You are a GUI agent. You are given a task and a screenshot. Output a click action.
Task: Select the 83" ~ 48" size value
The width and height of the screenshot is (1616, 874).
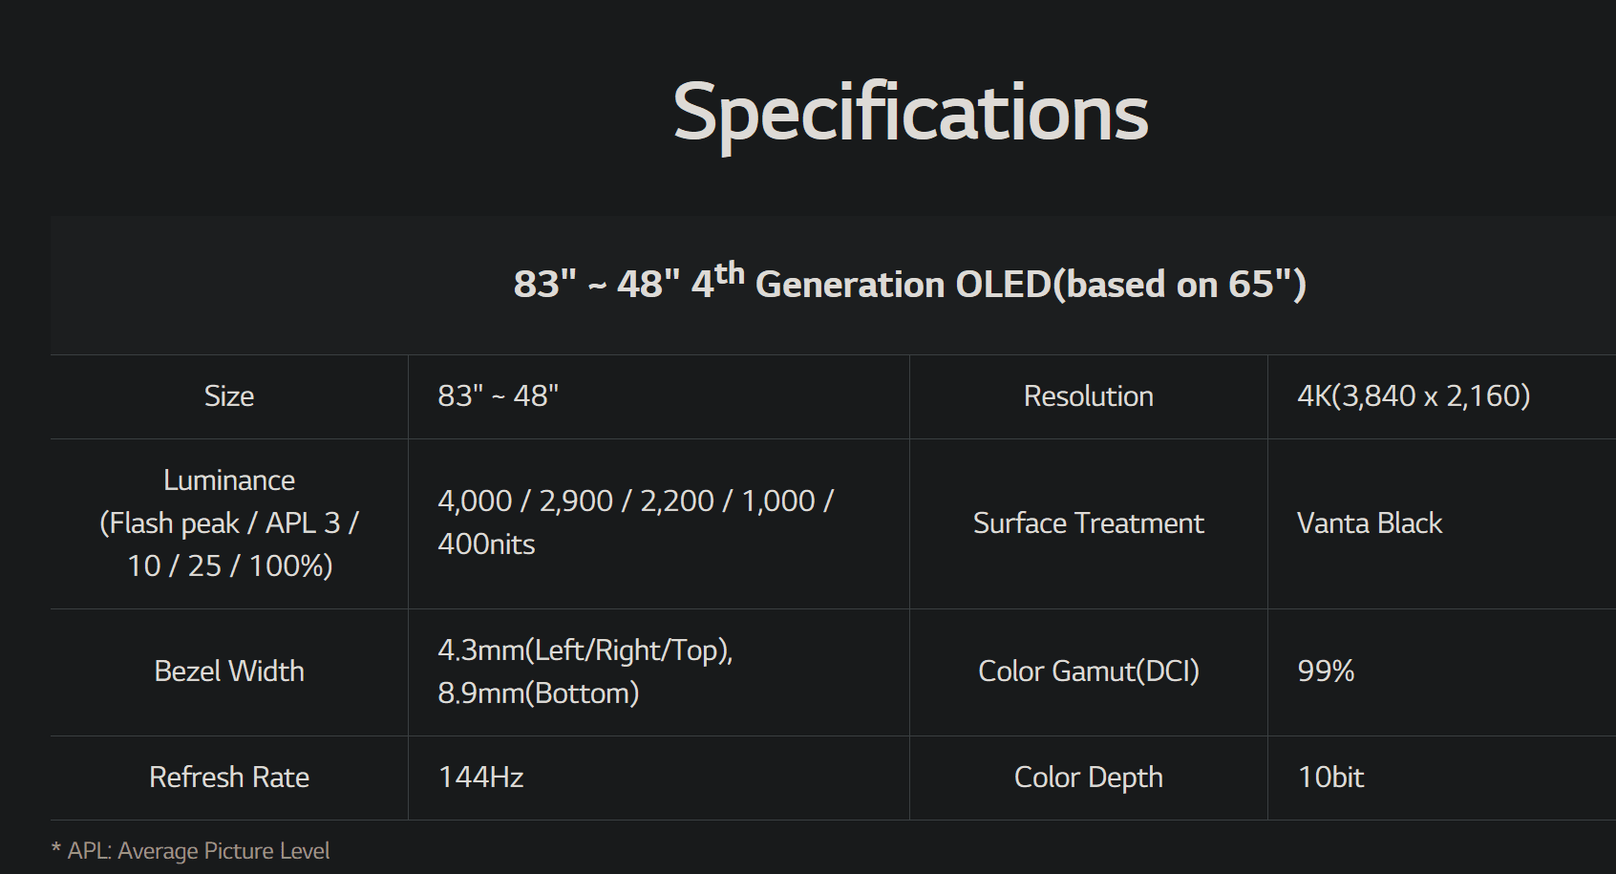click(498, 395)
